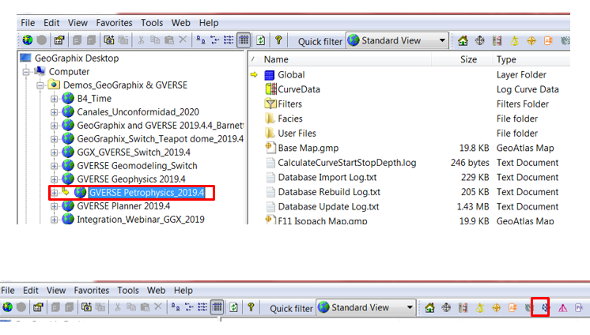Image resolution: width=590 pixels, height=335 pixels.
Task: Open the File menu in upper window
Action: coord(28,23)
